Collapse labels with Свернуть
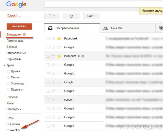 (14, 109)
